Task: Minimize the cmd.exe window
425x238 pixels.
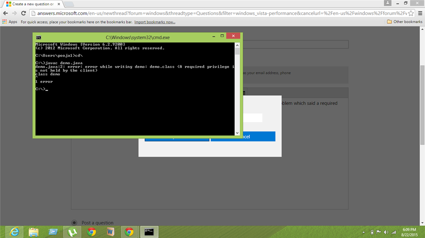Action: click(x=214, y=36)
